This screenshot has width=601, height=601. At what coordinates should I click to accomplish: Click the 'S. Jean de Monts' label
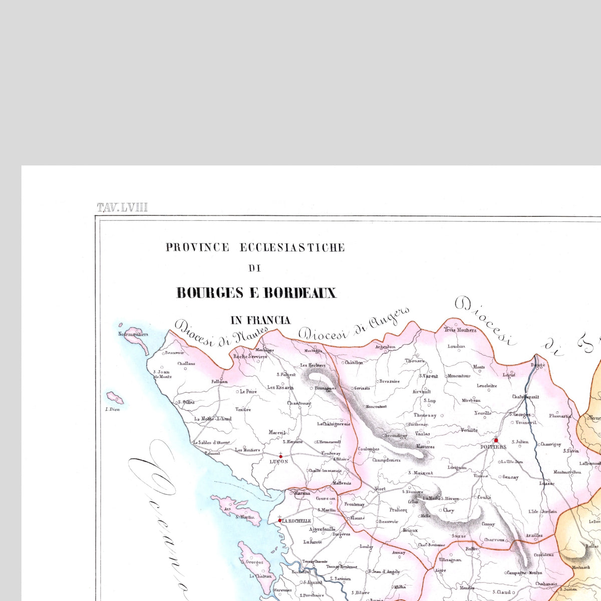tap(163, 374)
